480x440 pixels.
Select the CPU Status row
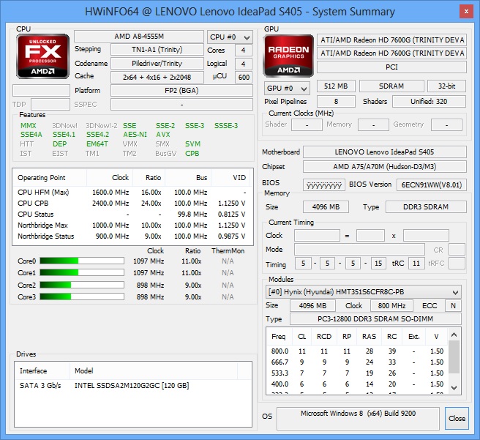(132, 215)
